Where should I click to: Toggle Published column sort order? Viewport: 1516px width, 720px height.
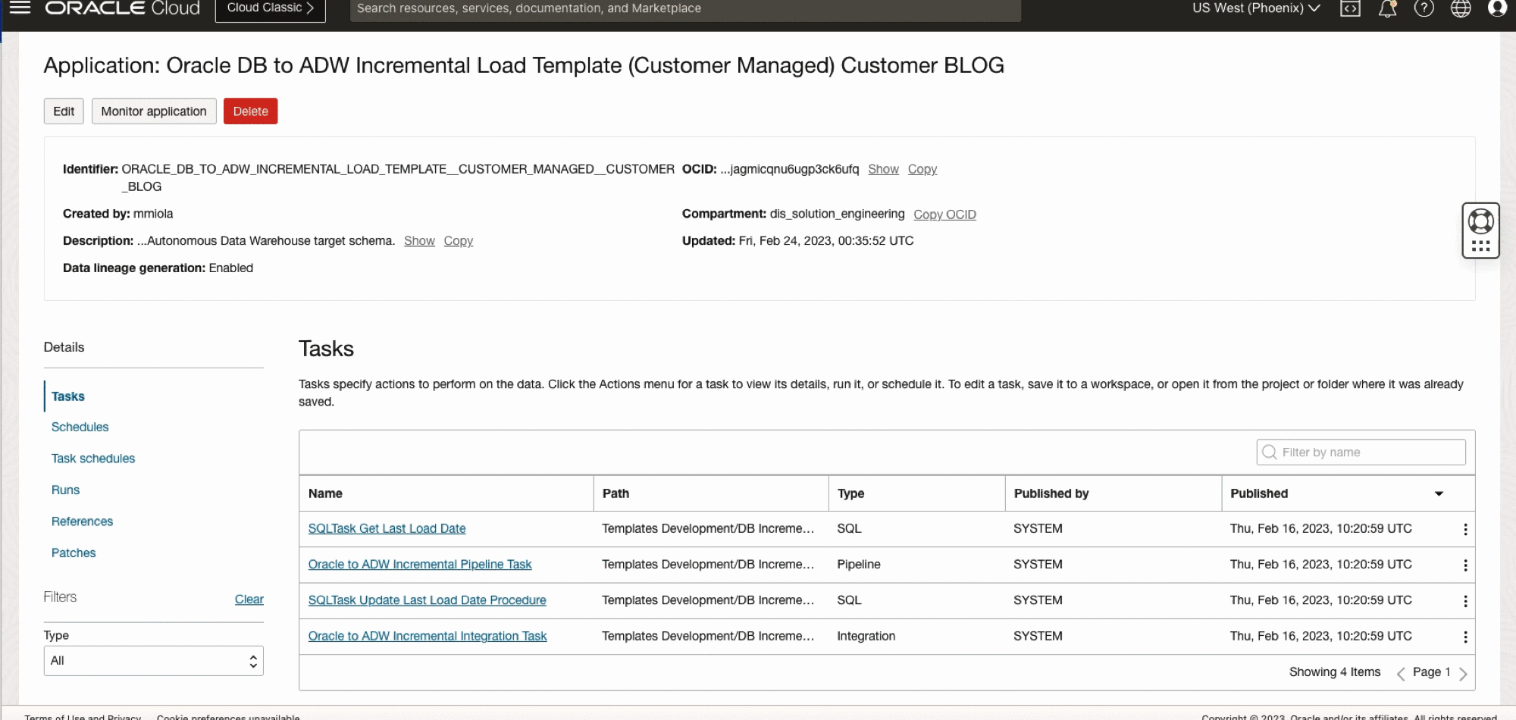(x=1439, y=493)
